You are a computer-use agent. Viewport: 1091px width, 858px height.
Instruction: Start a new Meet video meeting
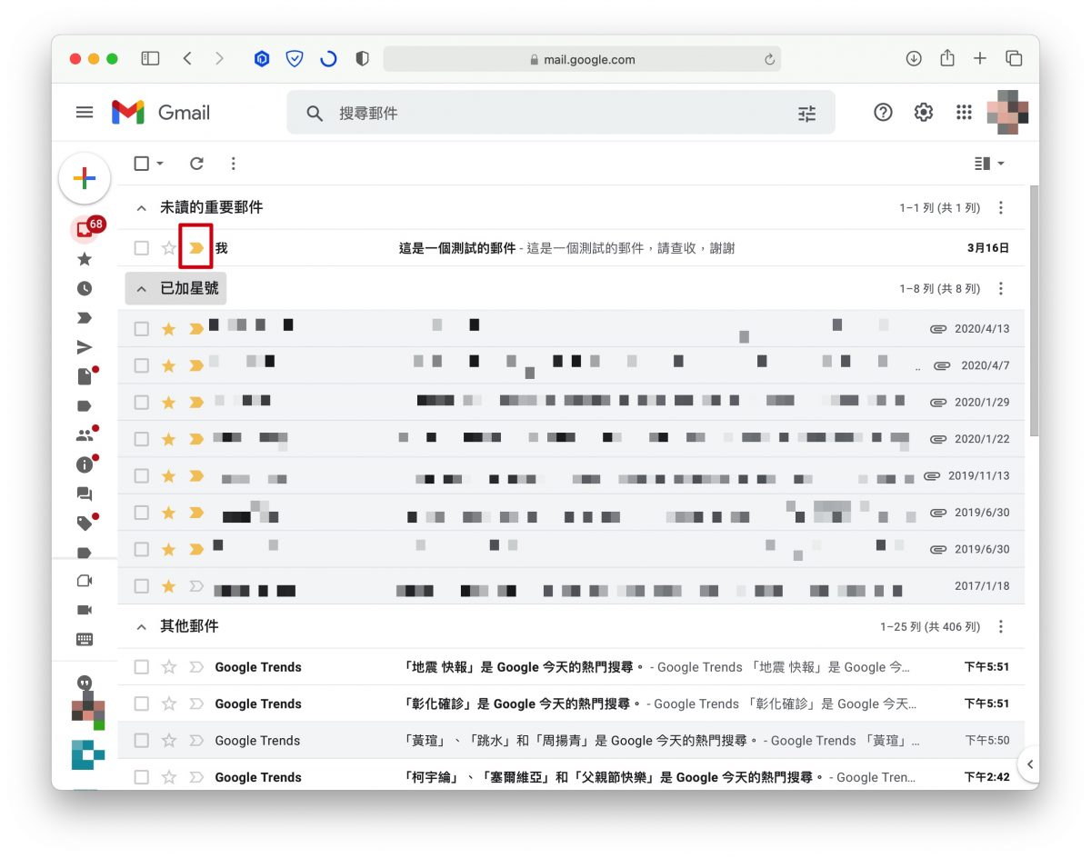click(x=85, y=581)
